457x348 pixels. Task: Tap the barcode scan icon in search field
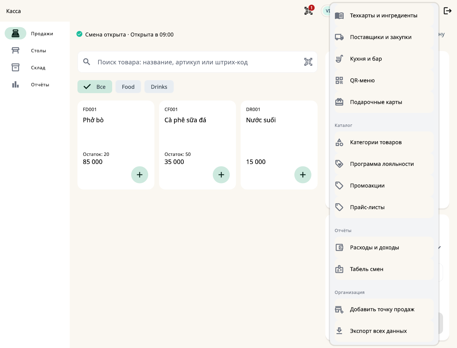(x=308, y=62)
